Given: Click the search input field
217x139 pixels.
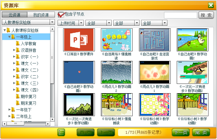Looking at the screenshot, I should [x=180, y=15].
